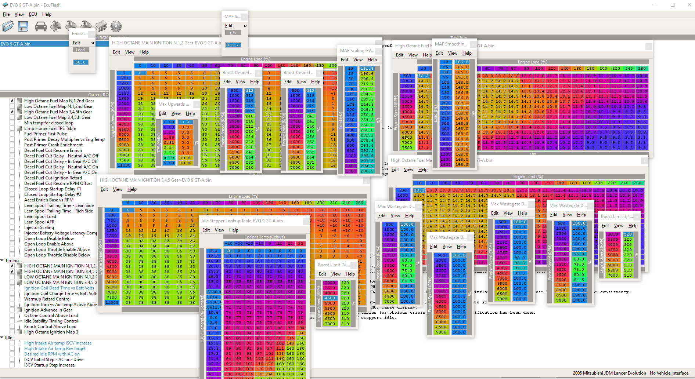Check Low Octane Fuel Map 3,4,5th Gear
The height and width of the screenshot is (379, 695).
[12, 117]
